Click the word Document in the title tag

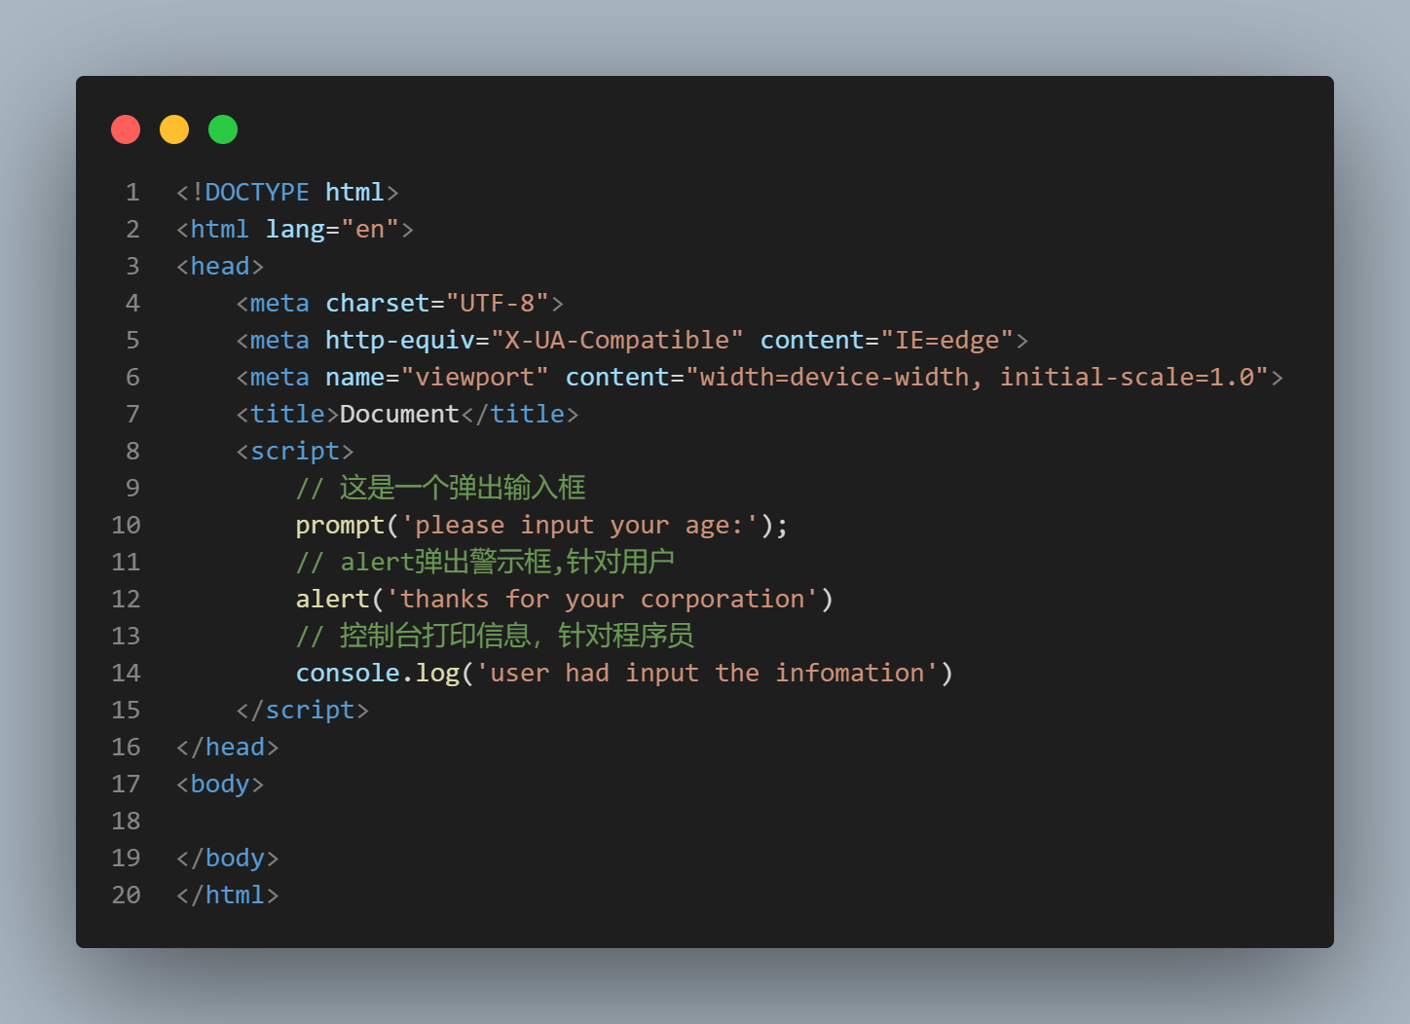pyautogui.click(x=399, y=414)
